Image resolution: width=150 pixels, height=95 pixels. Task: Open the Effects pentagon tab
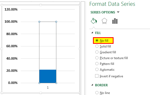(x=104, y=21)
